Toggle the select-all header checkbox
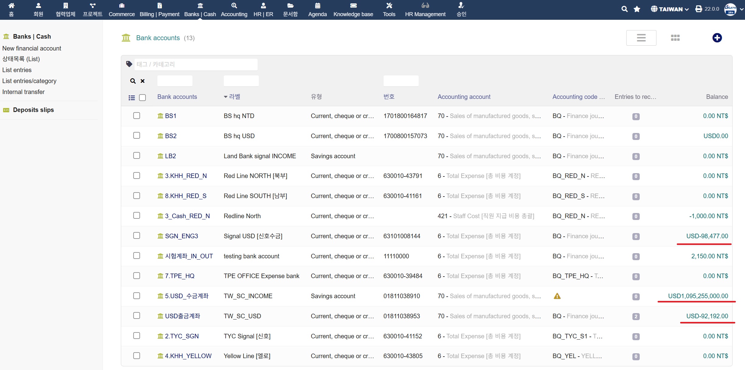745x370 pixels. point(142,98)
